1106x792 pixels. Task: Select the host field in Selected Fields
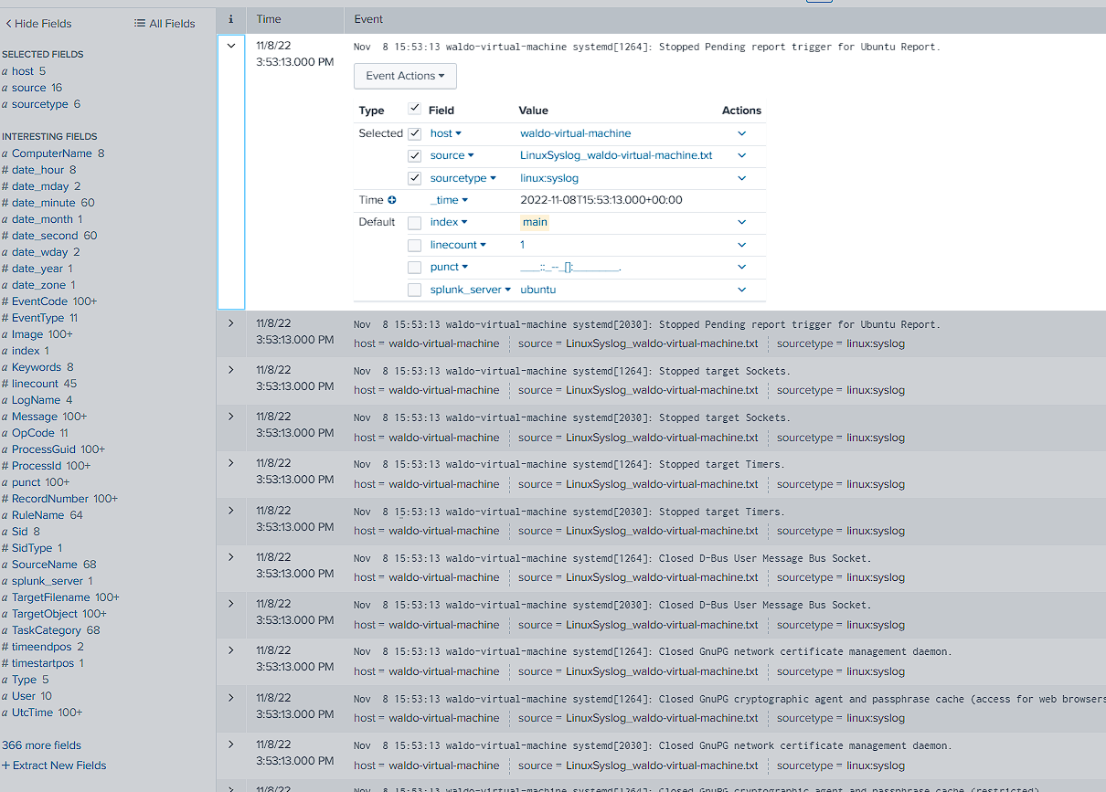(23, 71)
